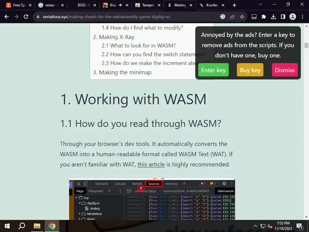Open the taskbar clock and date

[283, 226]
